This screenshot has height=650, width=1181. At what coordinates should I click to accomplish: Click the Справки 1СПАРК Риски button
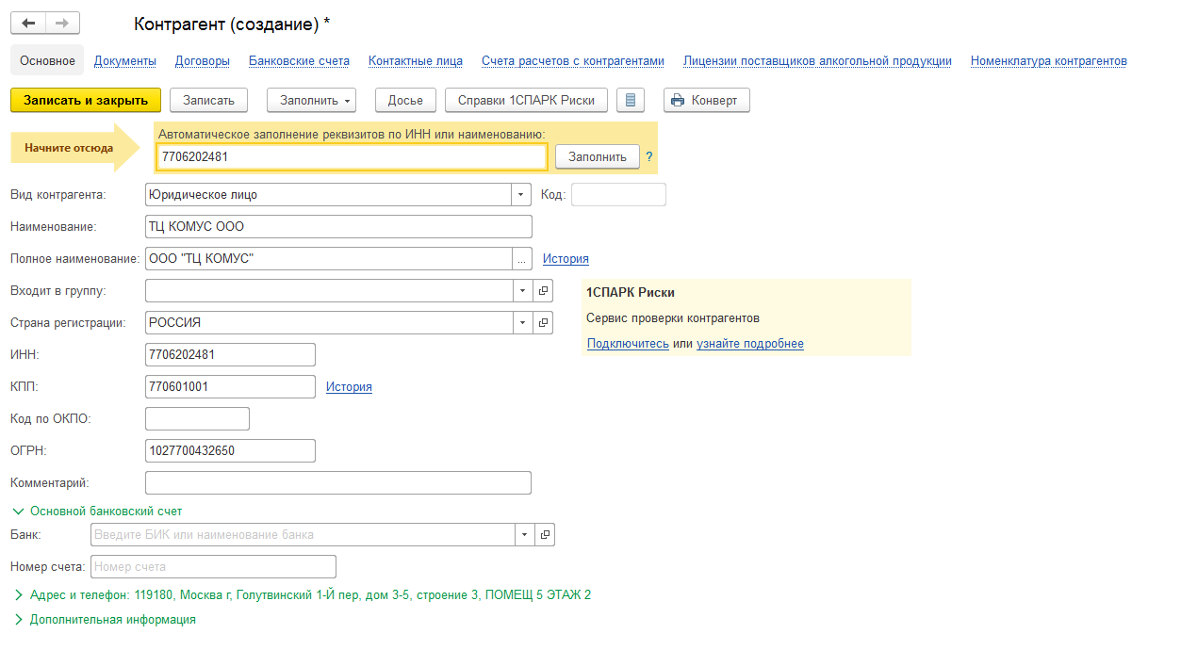pyautogui.click(x=527, y=100)
